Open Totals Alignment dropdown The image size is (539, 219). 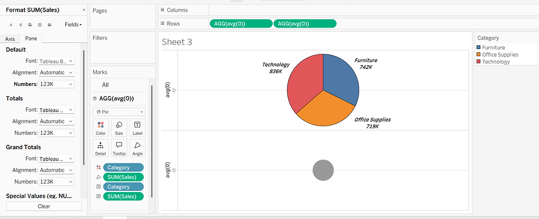pos(57,122)
